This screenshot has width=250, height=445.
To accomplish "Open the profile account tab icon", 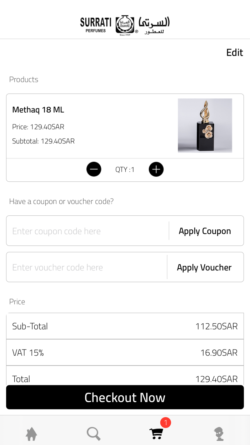I will pyautogui.click(x=219, y=434).
